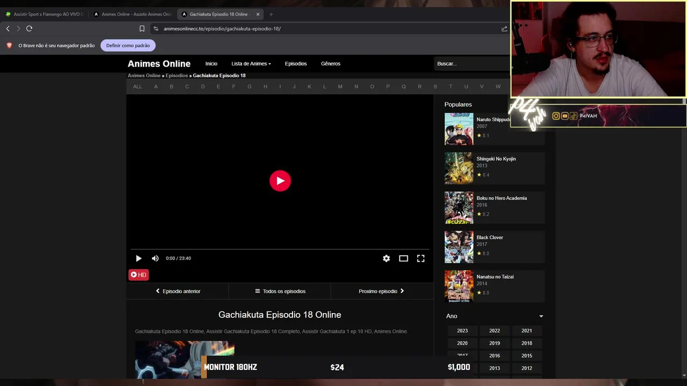This screenshot has height=386, width=687.
Task: Go to Proximo episodio
Action: pos(382,291)
